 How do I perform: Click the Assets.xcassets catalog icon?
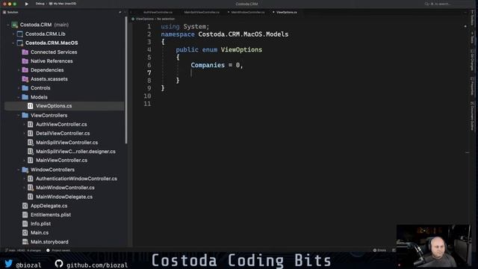(x=25, y=79)
